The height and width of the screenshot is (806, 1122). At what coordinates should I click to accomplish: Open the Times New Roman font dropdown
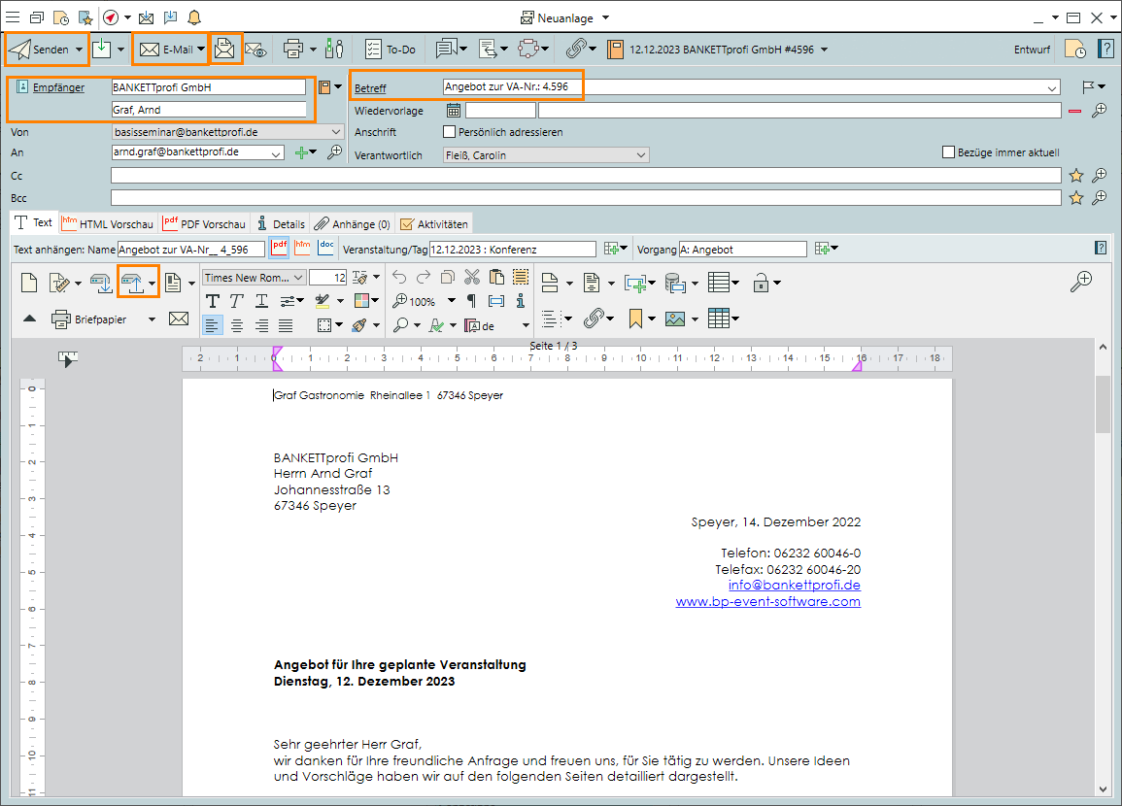click(298, 278)
